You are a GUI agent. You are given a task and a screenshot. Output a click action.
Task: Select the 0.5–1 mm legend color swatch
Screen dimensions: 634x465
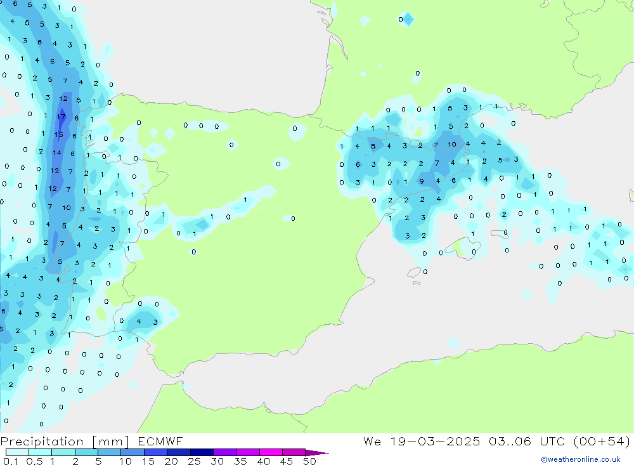point(40,452)
